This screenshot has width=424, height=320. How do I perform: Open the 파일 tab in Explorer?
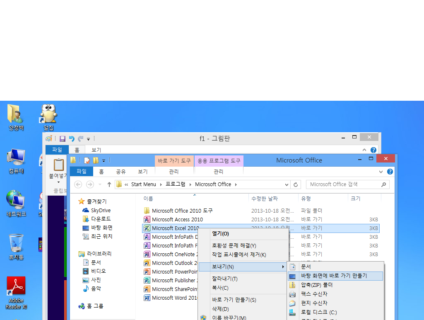(82, 171)
